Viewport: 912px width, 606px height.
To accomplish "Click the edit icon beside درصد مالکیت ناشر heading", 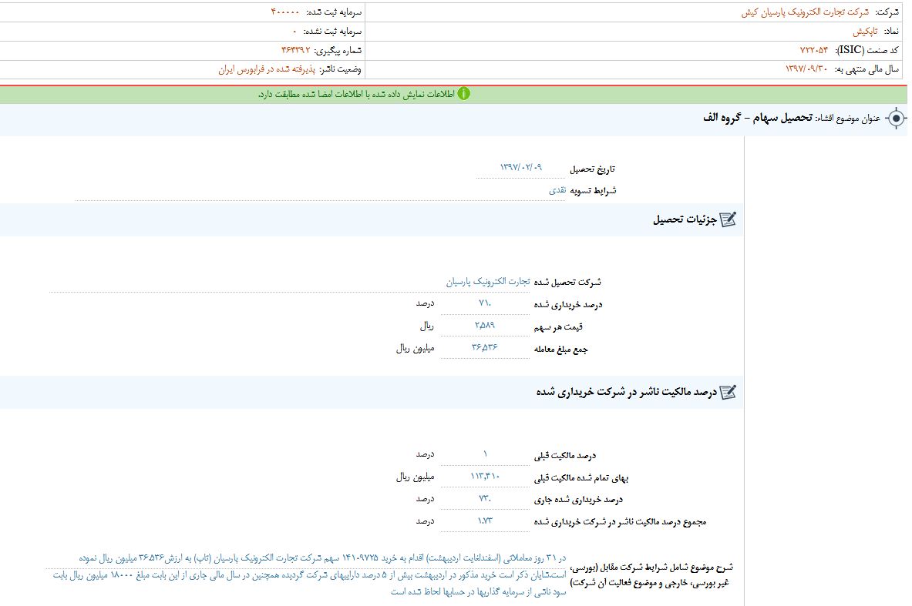I will coord(728,393).
